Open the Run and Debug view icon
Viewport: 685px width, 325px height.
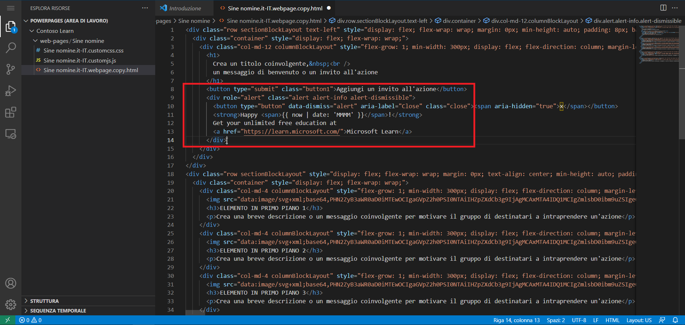tap(11, 91)
